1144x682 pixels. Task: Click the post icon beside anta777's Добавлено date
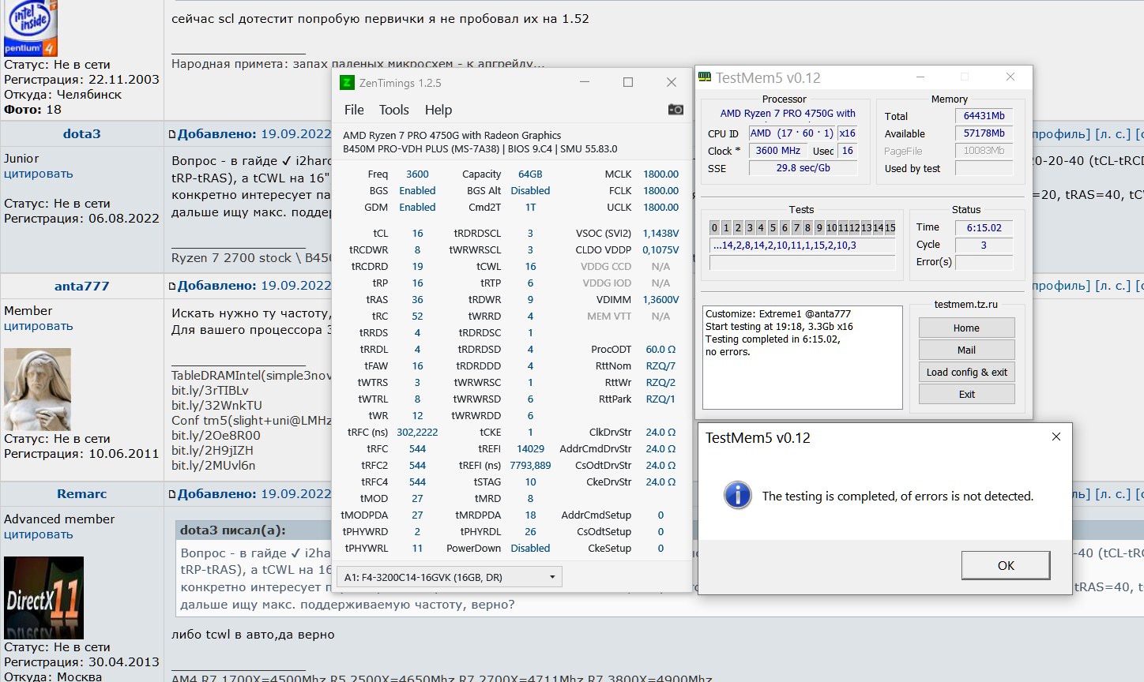171,286
